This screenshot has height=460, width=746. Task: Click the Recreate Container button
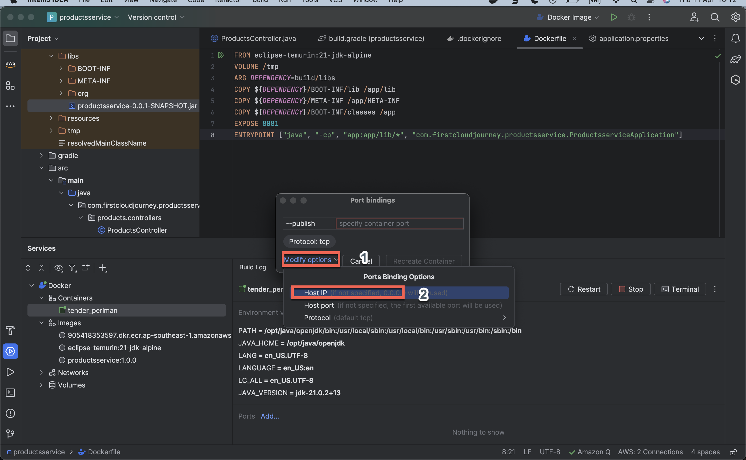tap(424, 261)
